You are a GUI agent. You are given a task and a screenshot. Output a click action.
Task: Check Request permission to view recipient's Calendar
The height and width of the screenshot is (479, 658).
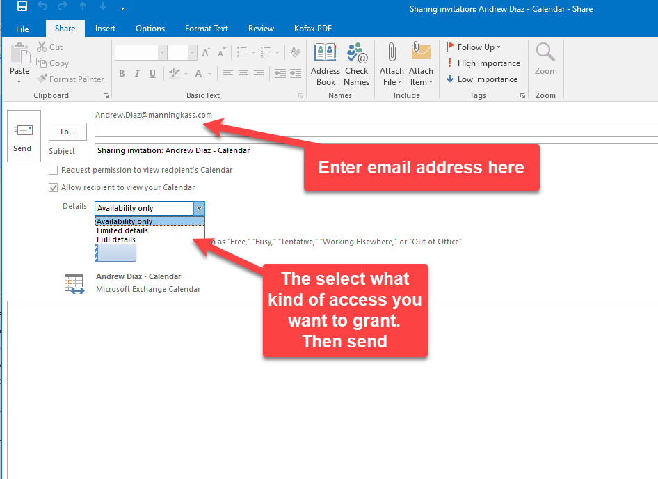(54, 170)
